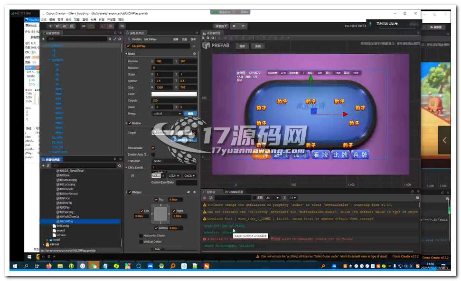
Task: Click the 弃牌 button in the scene view
Action: [x=360, y=155]
